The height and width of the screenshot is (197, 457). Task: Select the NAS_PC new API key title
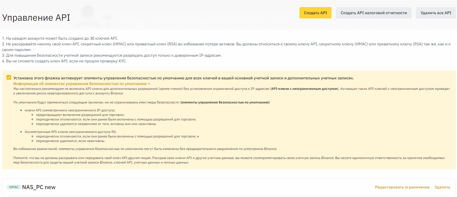coord(39,187)
